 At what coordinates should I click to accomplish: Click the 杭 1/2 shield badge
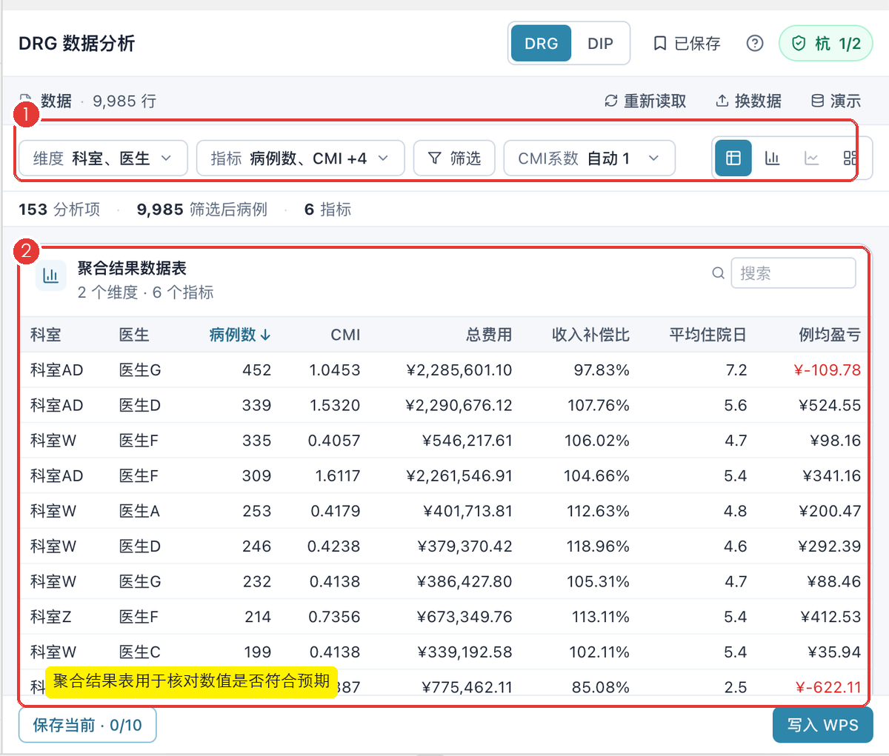pyautogui.click(x=826, y=44)
